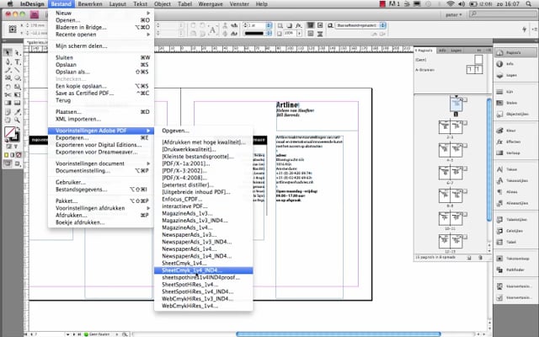
Task: Select the Gradient Swatch tool
Action: click(x=8, y=103)
